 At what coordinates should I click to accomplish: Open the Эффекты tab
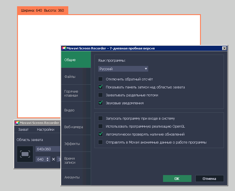[76, 144]
